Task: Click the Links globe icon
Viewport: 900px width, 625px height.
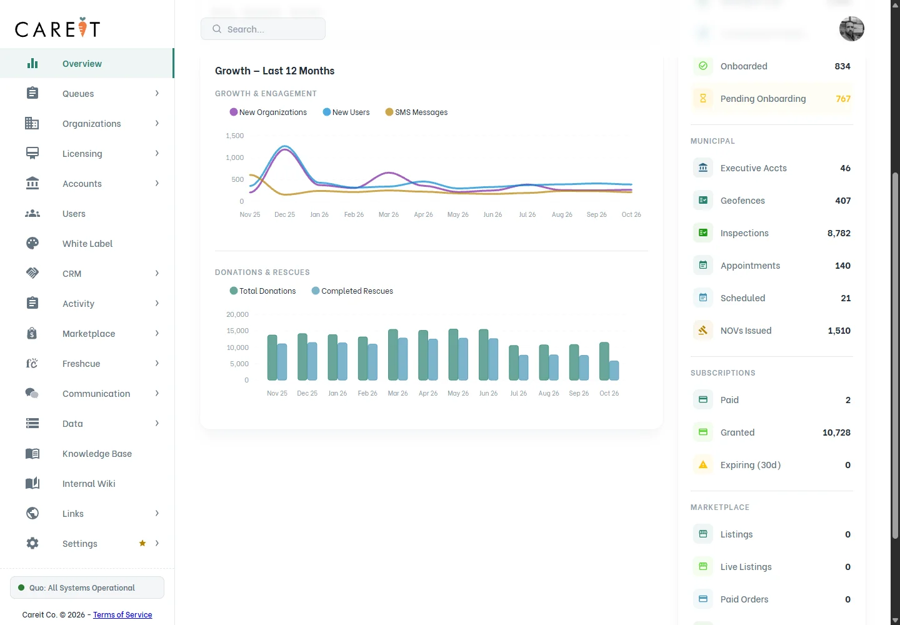Action: 32,513
